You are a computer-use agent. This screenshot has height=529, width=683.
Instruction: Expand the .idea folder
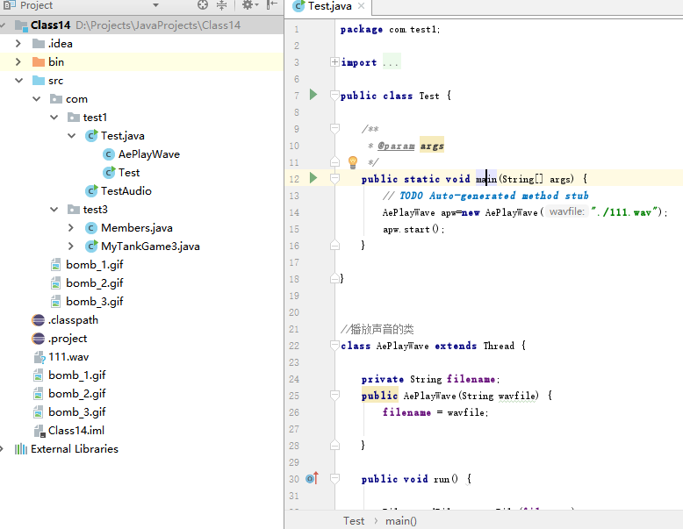coord(18,44)
